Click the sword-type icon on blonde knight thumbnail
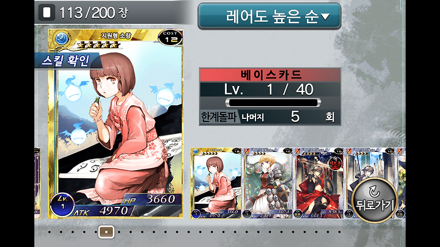 click(247, 151)
